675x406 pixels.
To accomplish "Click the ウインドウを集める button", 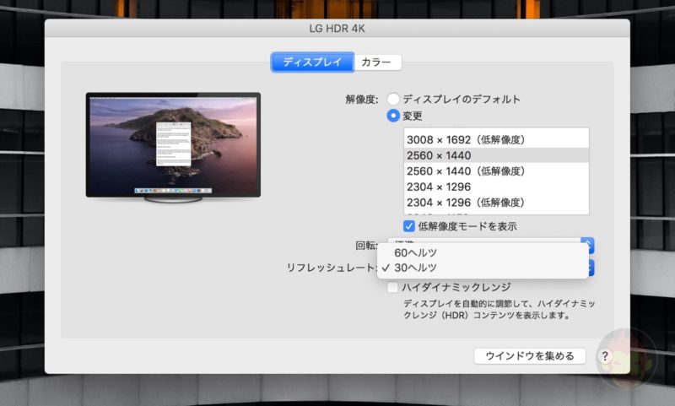I will click(530, 356).
